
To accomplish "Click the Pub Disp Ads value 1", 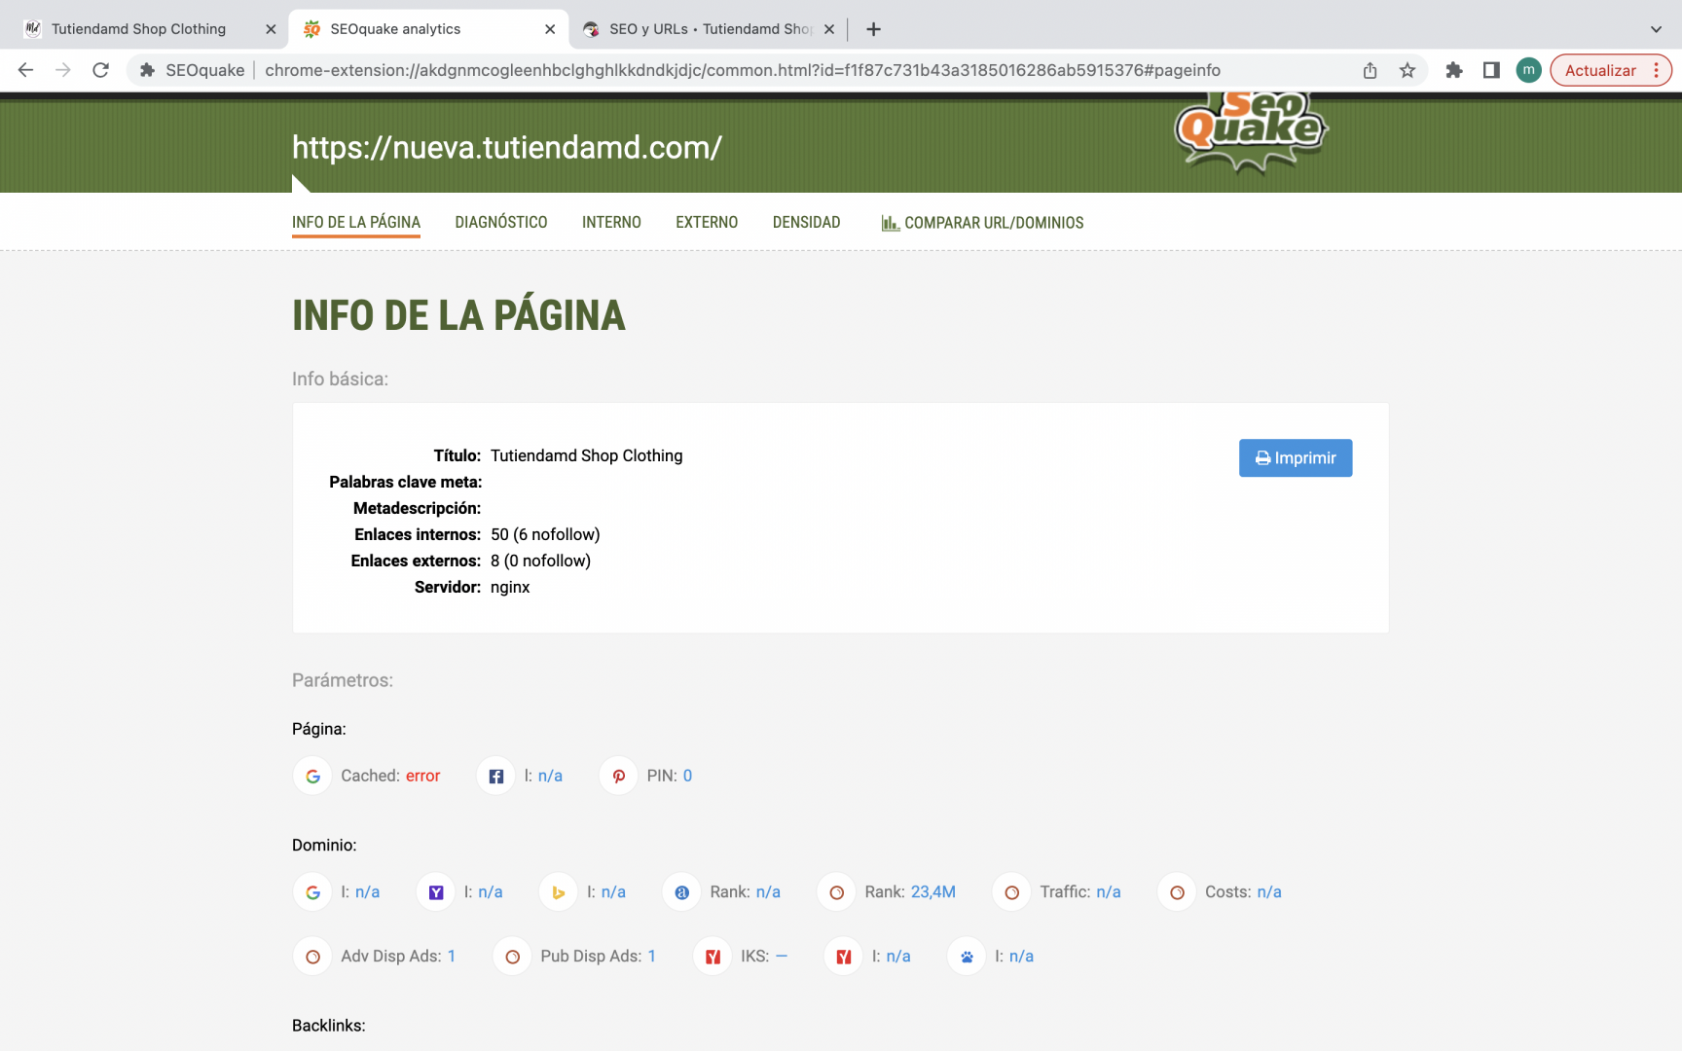I will [x=652, y=956].
